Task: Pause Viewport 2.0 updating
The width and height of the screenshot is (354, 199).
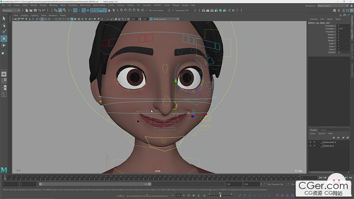Action: 233,10
